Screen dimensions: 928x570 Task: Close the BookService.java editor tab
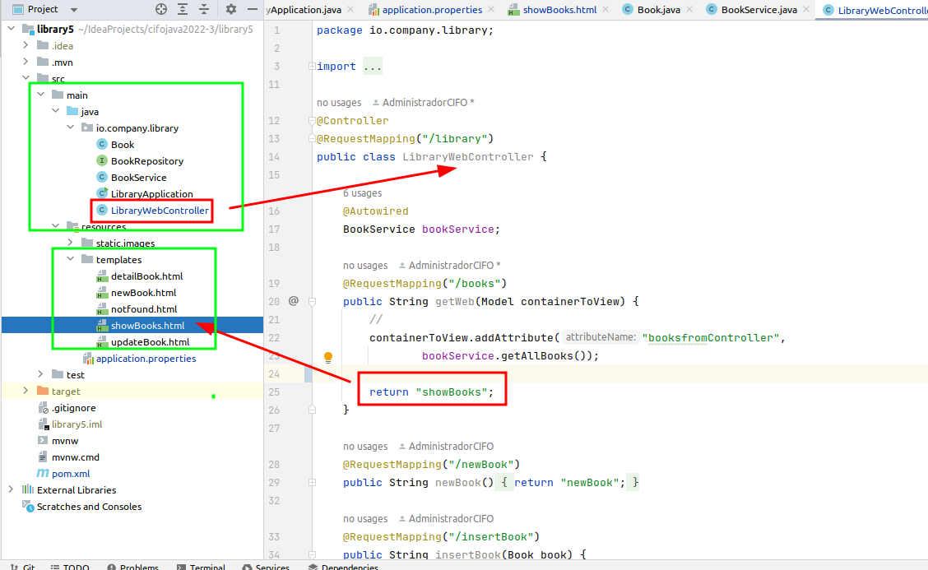pyautogui.click(x=806, y=10)
